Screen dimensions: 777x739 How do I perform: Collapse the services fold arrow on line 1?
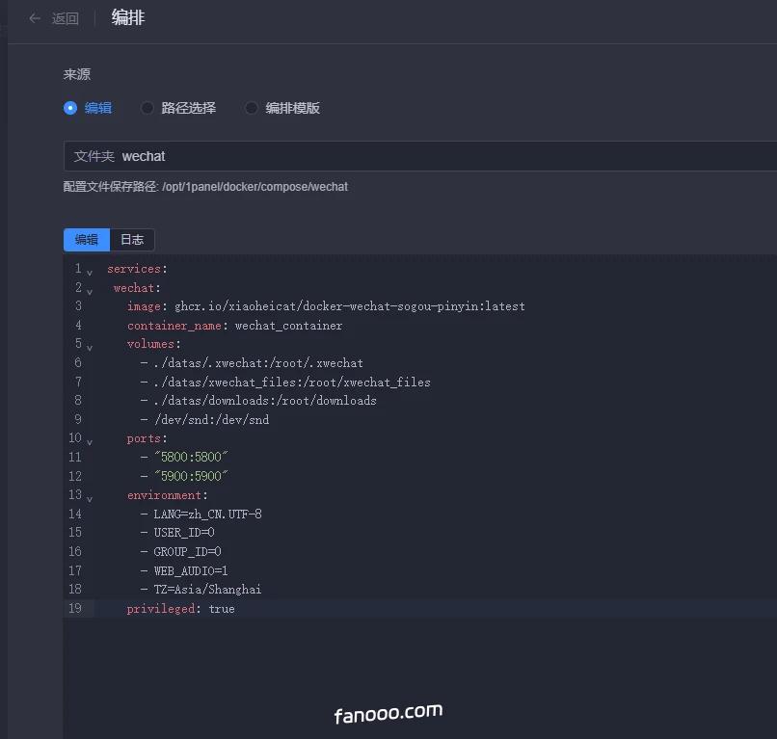[90, 271]
